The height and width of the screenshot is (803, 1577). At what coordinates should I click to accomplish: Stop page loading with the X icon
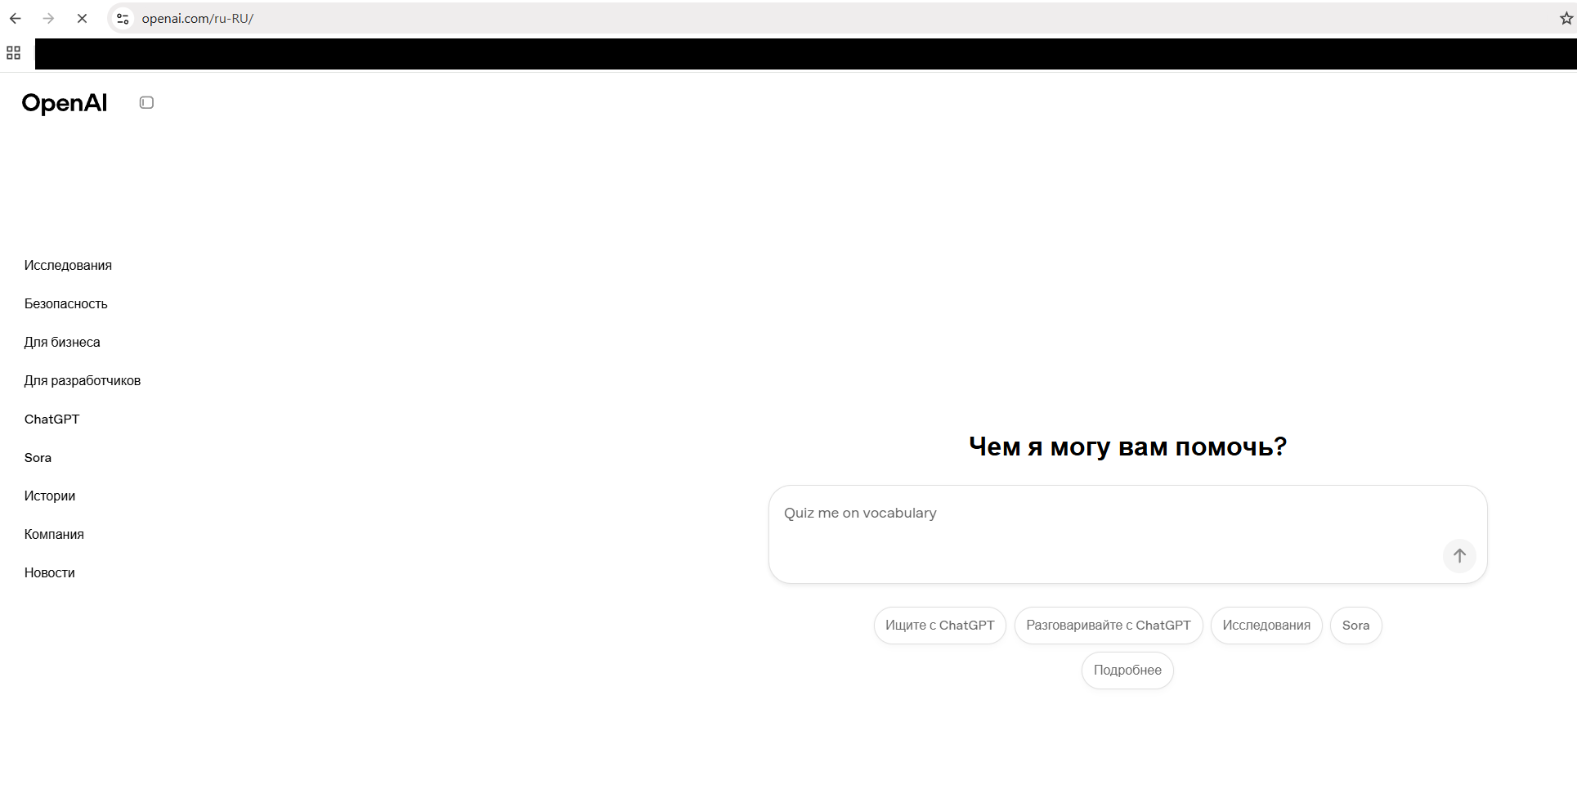coord(82,18)
